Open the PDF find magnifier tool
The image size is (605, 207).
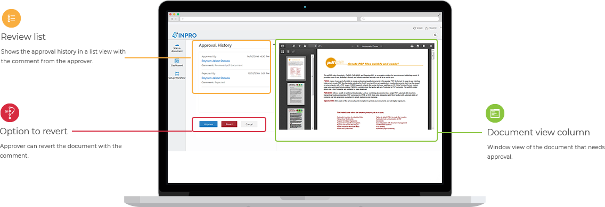[x=293, y=46]
